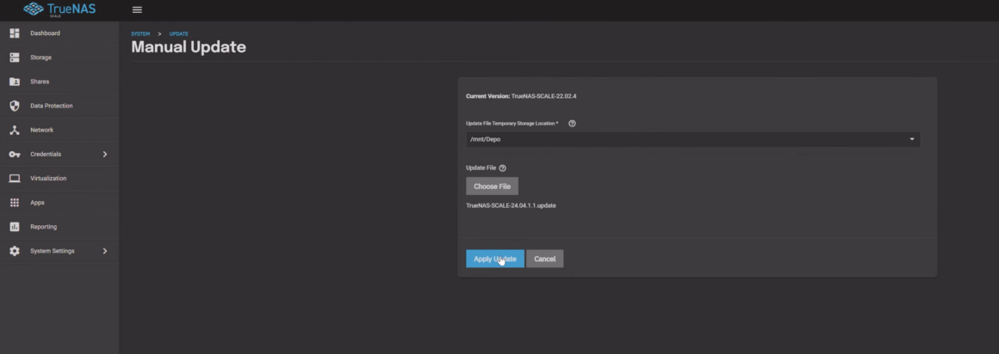Click the Manual Update page heading
This screenshot has width=999, height=354.
click(189, 47)
